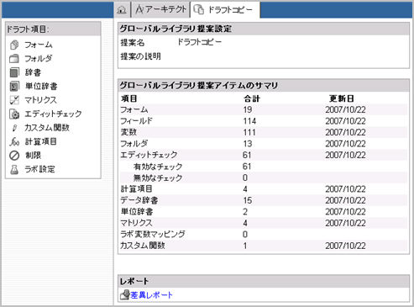Click the 提案名 label
The image size is (414, 307).
pos(133,43)
